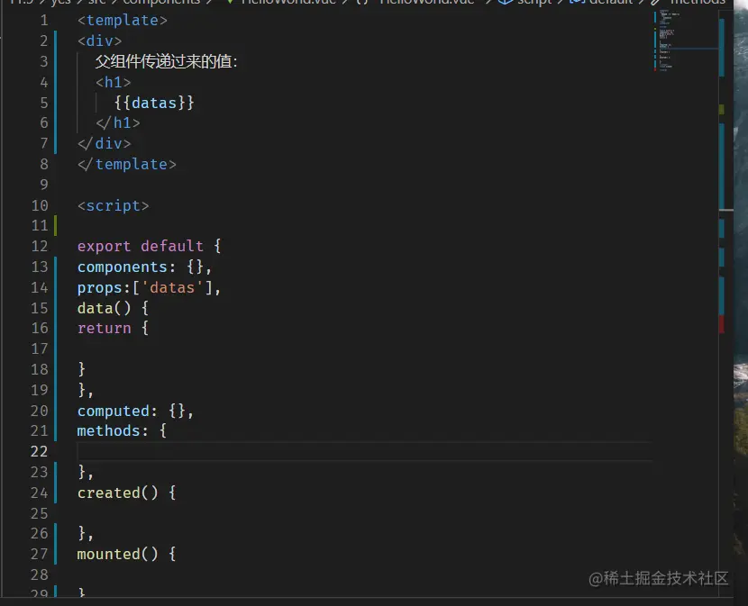Click line number 24 in the gutter
Image resolution: width=748 pixels, height=606 pixels.
(x=40, y=493)
